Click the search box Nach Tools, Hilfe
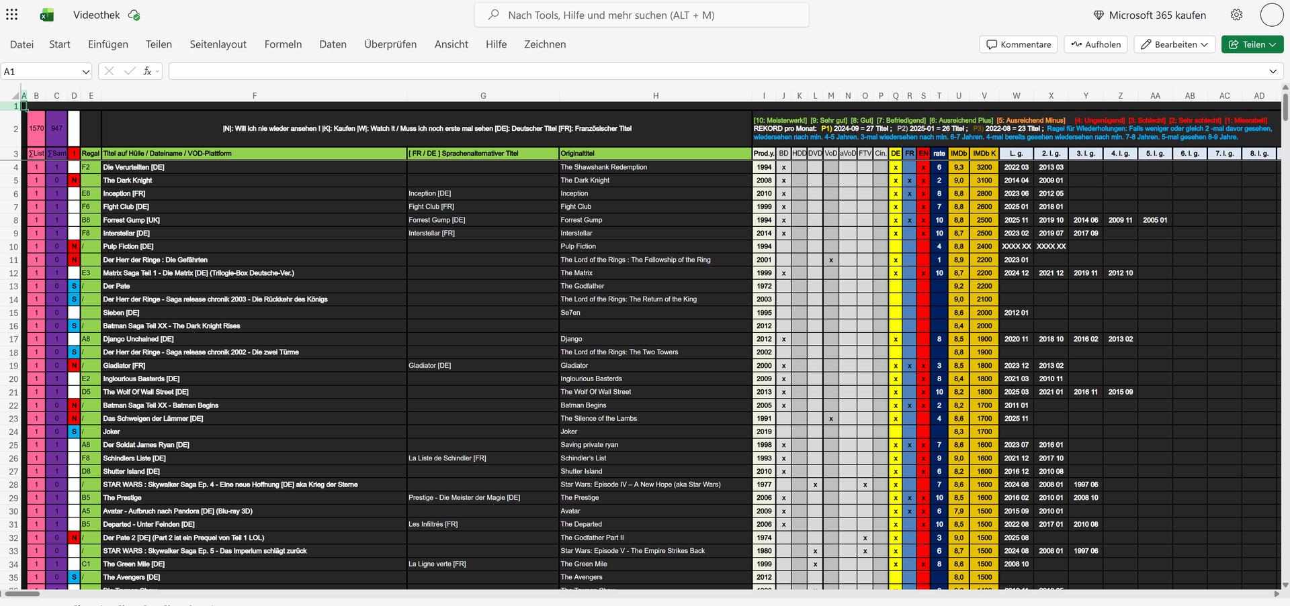The width and height of the screenshot is (1290, 606). (642, 15)
